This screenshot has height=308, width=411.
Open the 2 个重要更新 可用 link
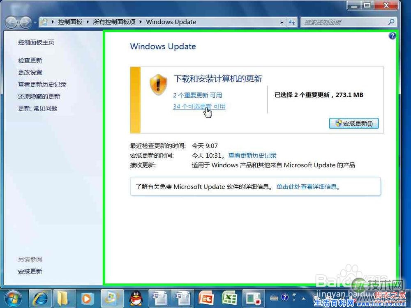pos(197,95)
